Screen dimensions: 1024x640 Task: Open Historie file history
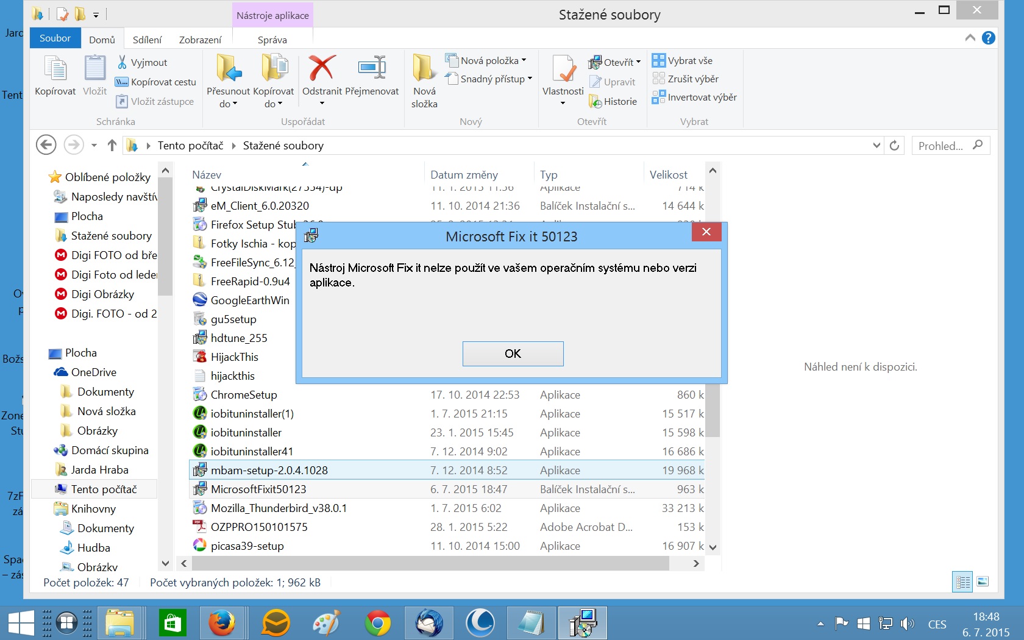[x=613, y=101]
